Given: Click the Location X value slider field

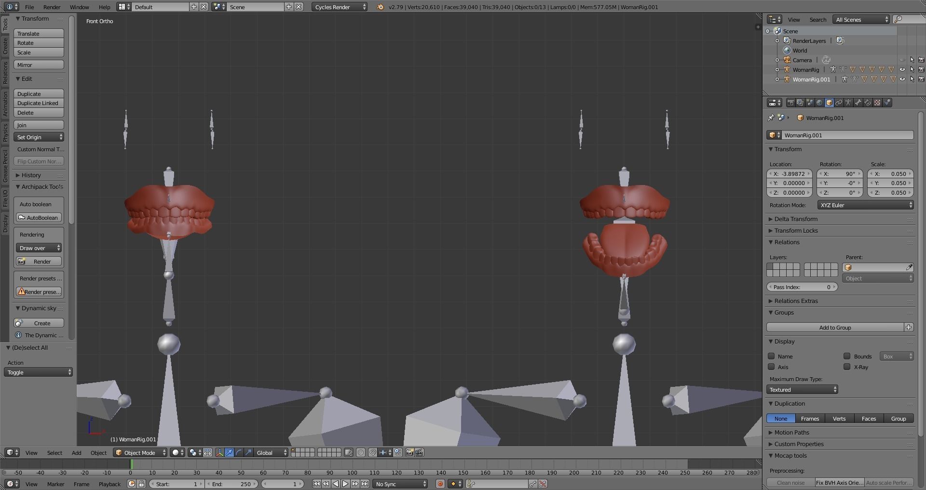Looking at the screenshot, I should click(790, 173).
